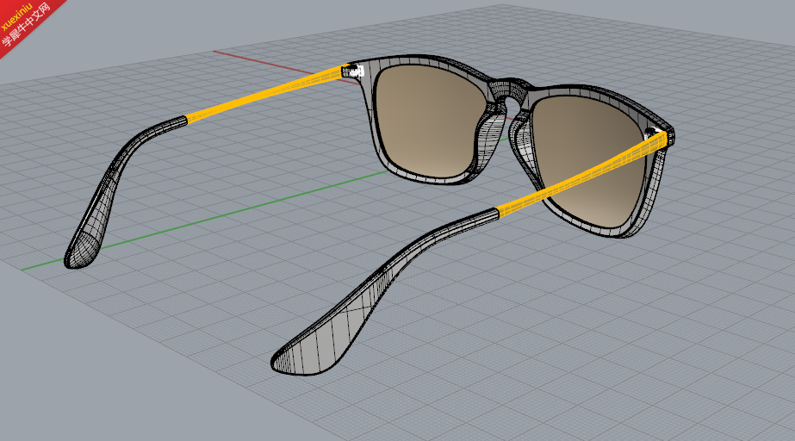Pick the left hinge near yellow arm
The width and height of the screenshot is (795, 441).
353,71
